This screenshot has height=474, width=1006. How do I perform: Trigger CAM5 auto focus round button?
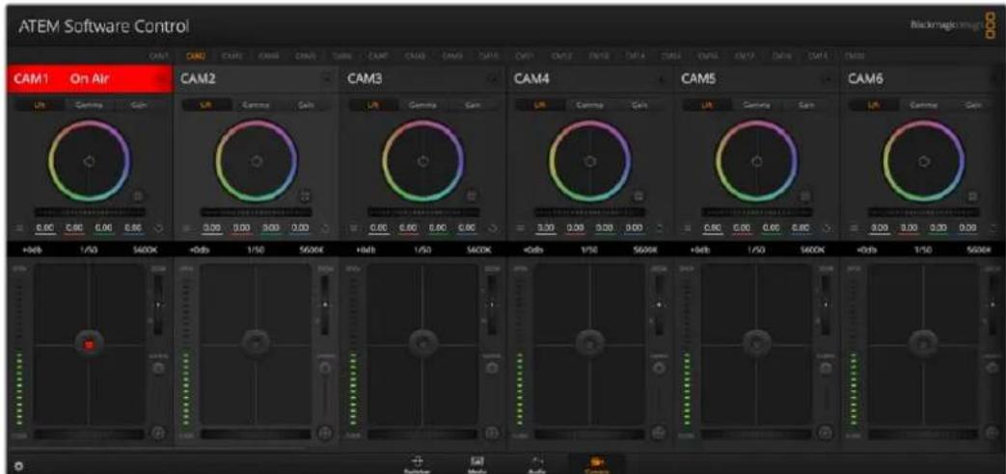coord(825,434)
